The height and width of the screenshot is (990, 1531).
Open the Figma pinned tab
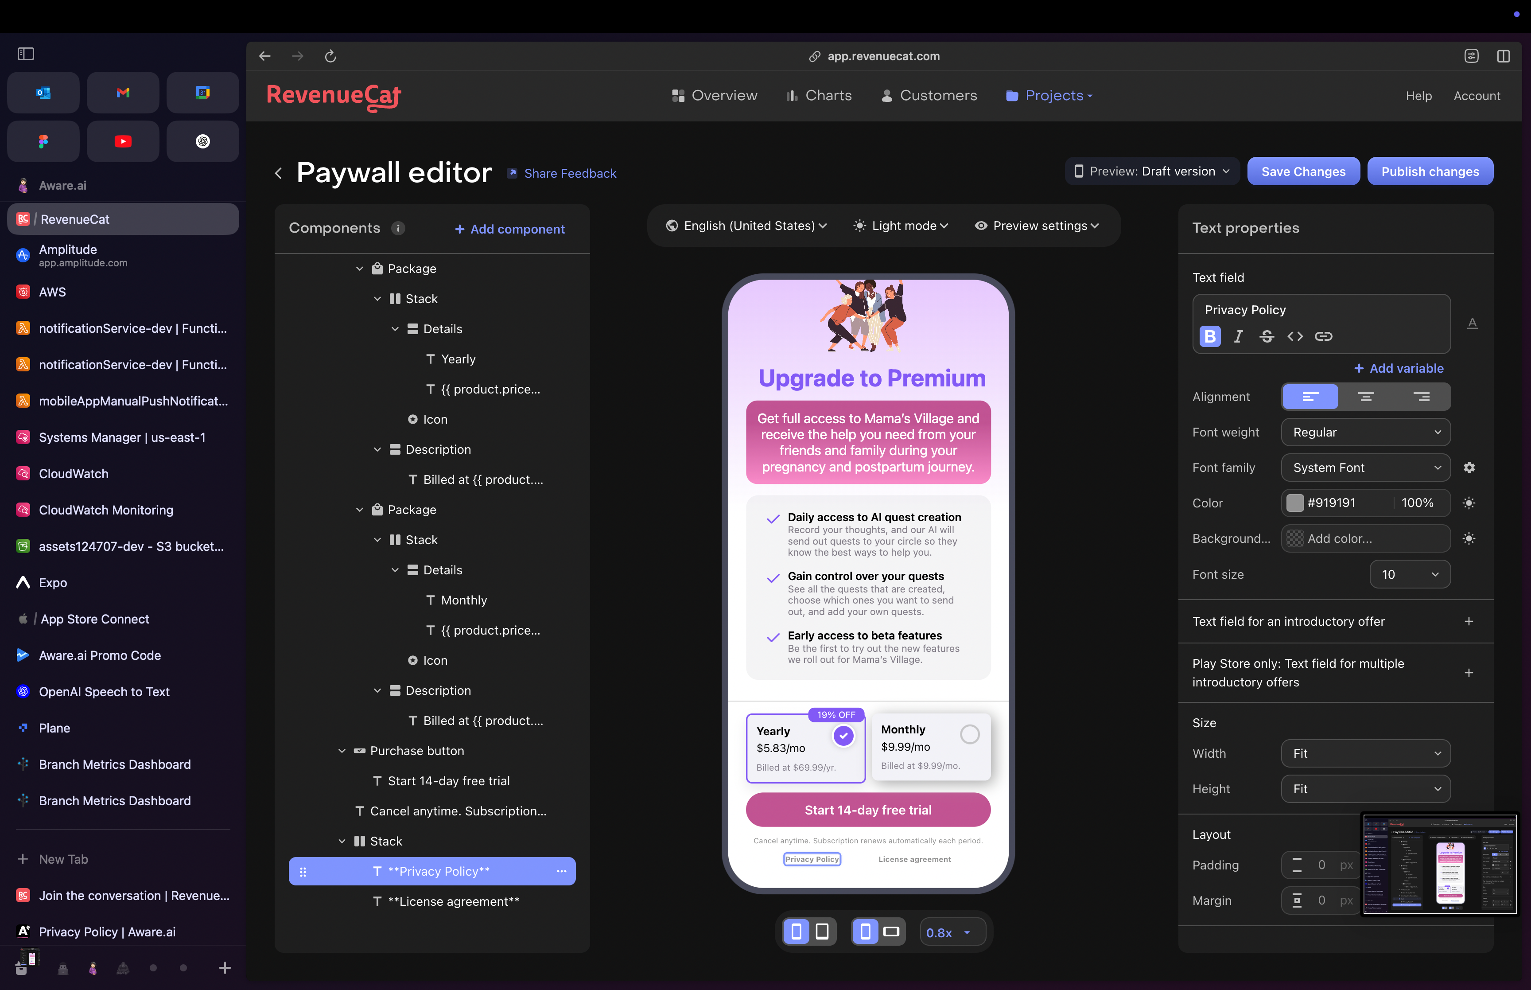coord(43,141)
